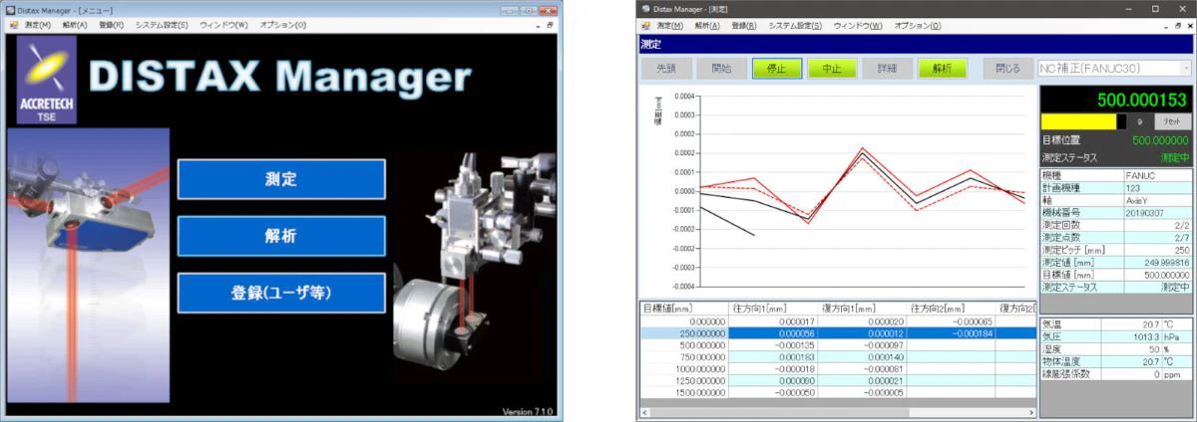Open システム設定(S) menu in the メニュー window

[x=162, y=24]
